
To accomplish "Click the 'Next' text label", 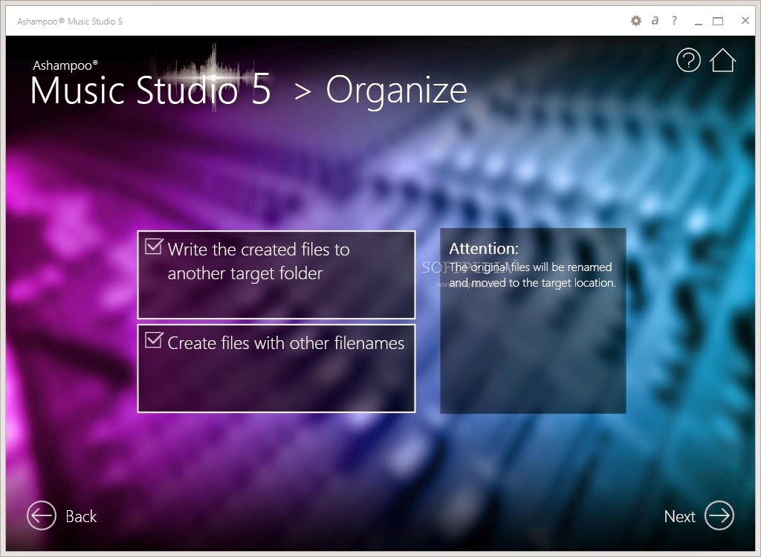I will point(679,516).
